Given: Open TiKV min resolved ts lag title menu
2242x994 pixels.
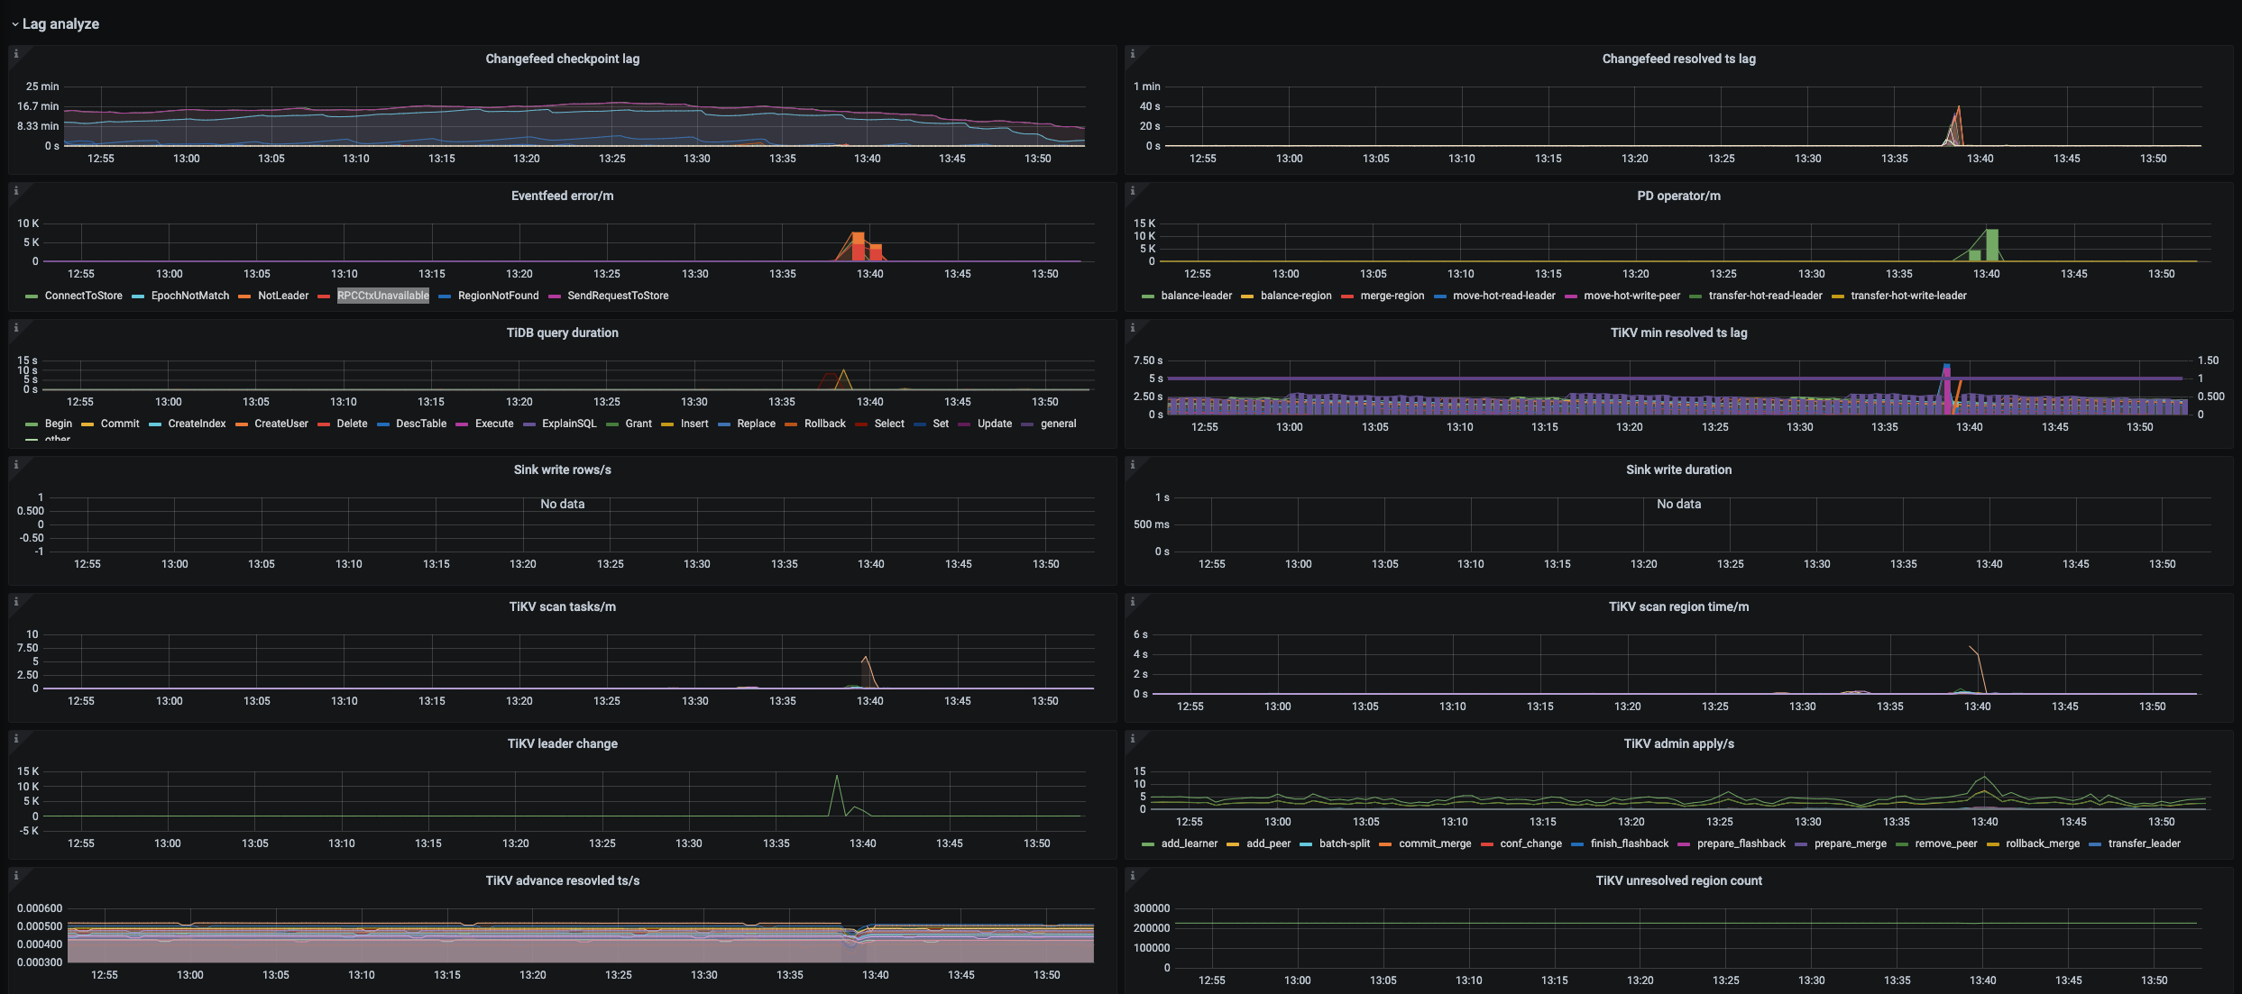Looking at the screenshot, I should (1678, 333).
